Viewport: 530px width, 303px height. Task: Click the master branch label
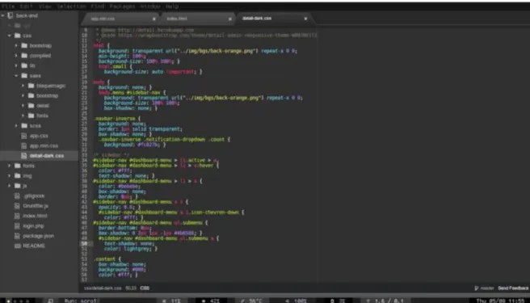coord(487,288)
